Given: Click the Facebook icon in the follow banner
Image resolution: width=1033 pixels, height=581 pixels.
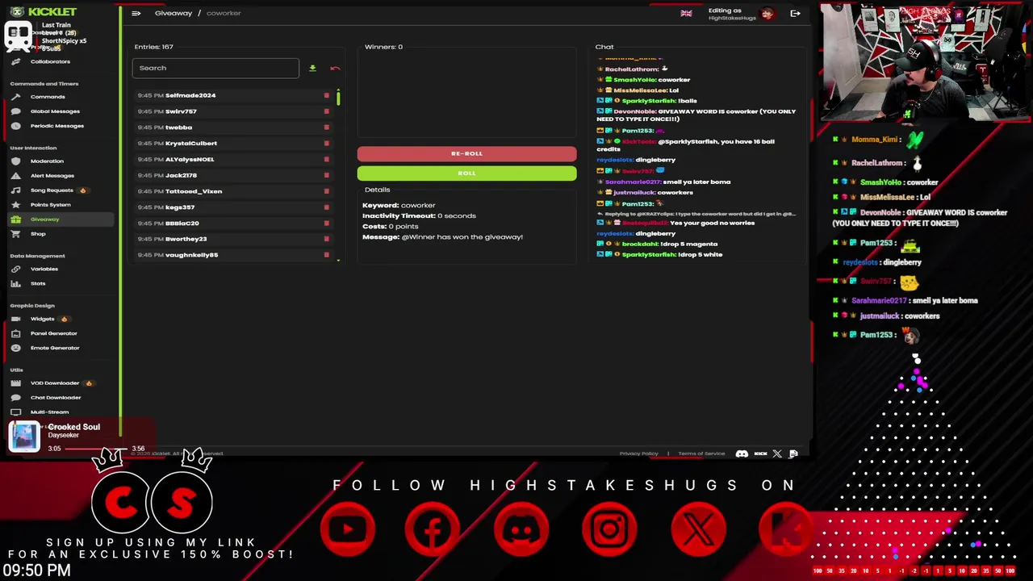Looking at the screenshot, I should (x=433, y=529).
